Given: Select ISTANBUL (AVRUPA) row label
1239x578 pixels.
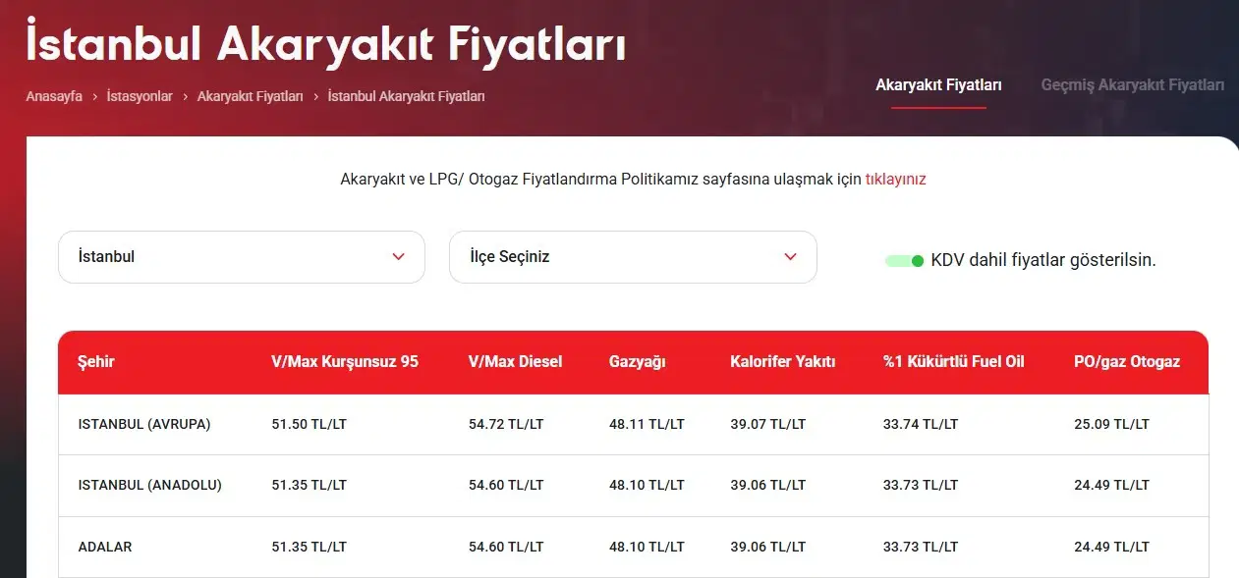Looking at the screenshot, I should 144,424.
